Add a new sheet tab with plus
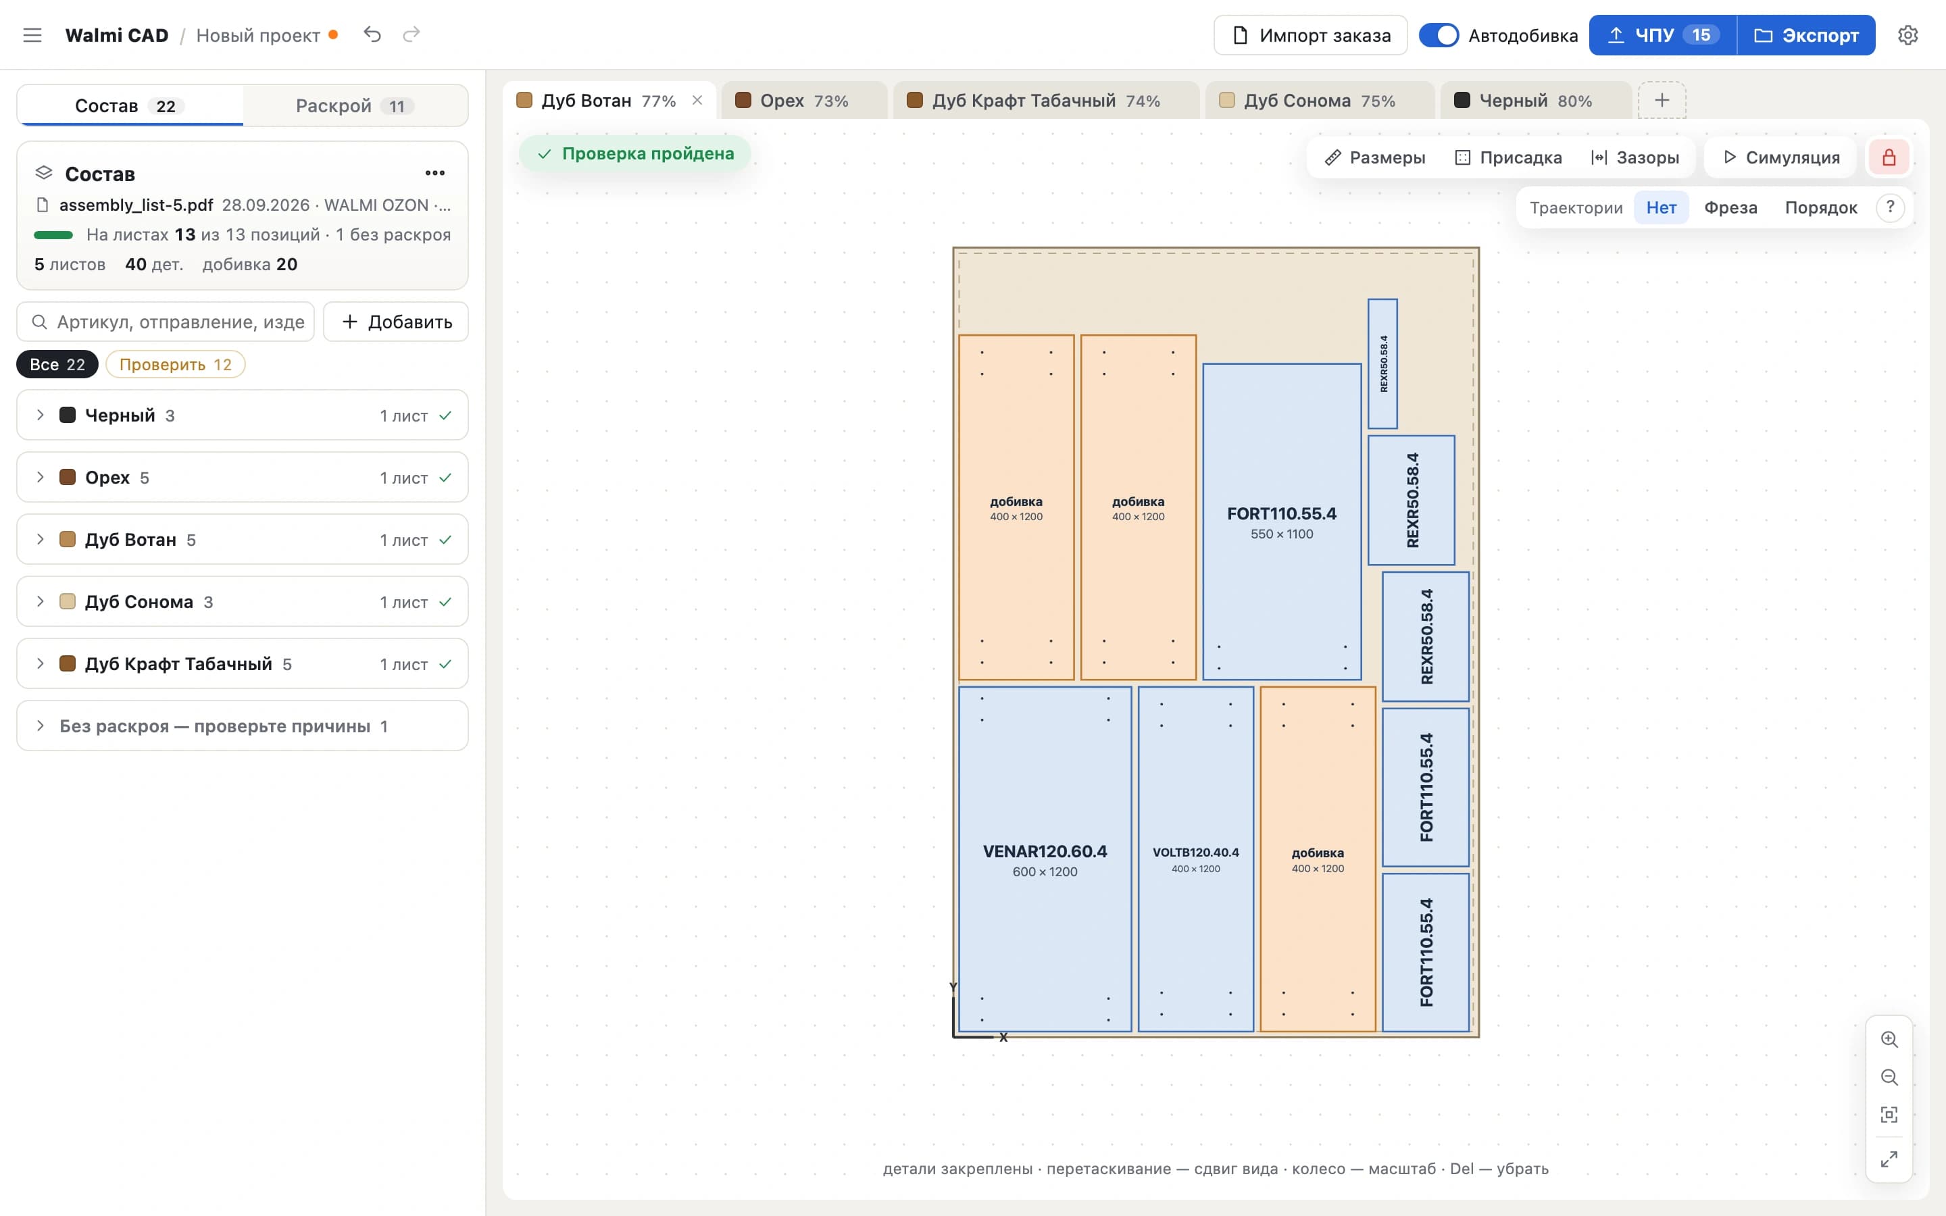Screen dimensions: 1946x1216 (1662, 100)
